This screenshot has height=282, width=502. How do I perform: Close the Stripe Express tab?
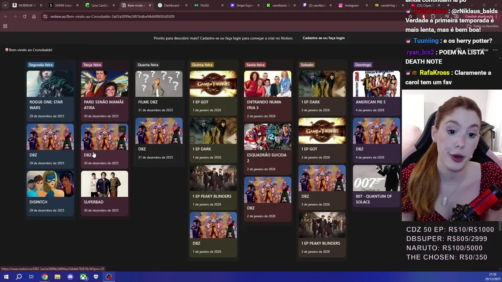pyautogui.click(x=258, y=5)
